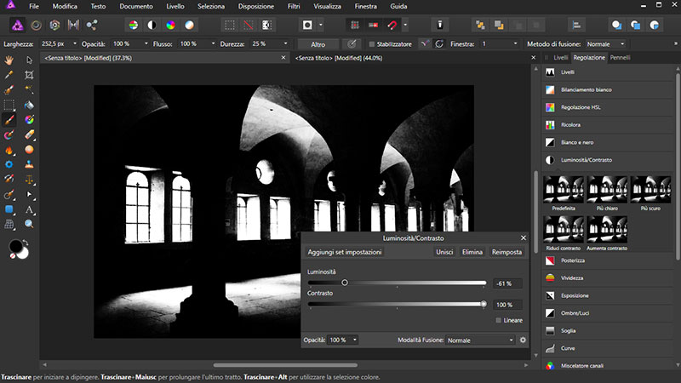Viewport: 681px width, 383px height.
Task: Apply the Più chiaro preset thumbnail
Action: coord(607,190)
